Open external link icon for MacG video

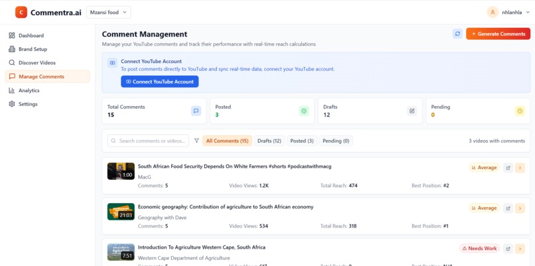(508, 168)
